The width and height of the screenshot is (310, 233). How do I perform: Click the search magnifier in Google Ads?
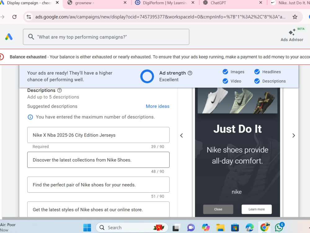pos(31,37)
